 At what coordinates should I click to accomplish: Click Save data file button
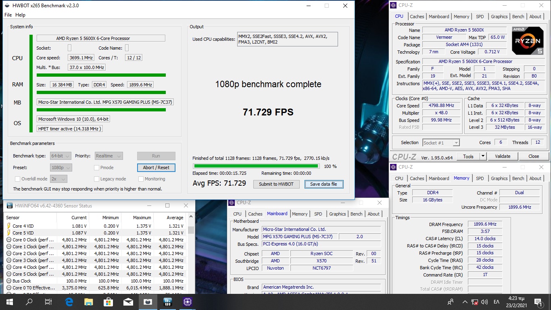click(x=324, y=184)
